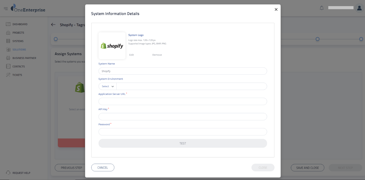Click the first step circle in progress bar
365x180 pixels.
pyautogui.click(x=55, y=39)
